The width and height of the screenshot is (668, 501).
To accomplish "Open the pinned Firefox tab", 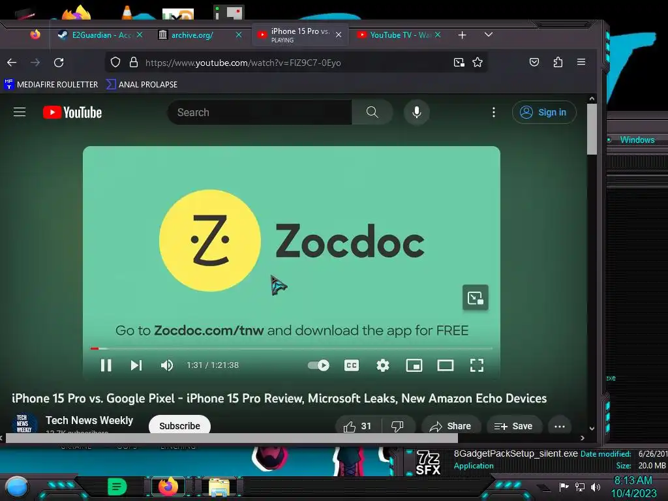I will (x=35, y=35).
